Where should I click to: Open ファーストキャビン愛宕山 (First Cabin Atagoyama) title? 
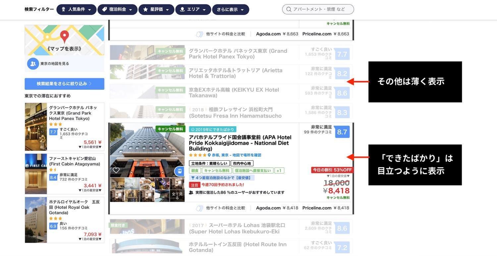tap(75, 161)
